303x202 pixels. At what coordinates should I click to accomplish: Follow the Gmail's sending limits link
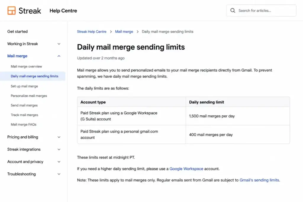pos(259,180)
